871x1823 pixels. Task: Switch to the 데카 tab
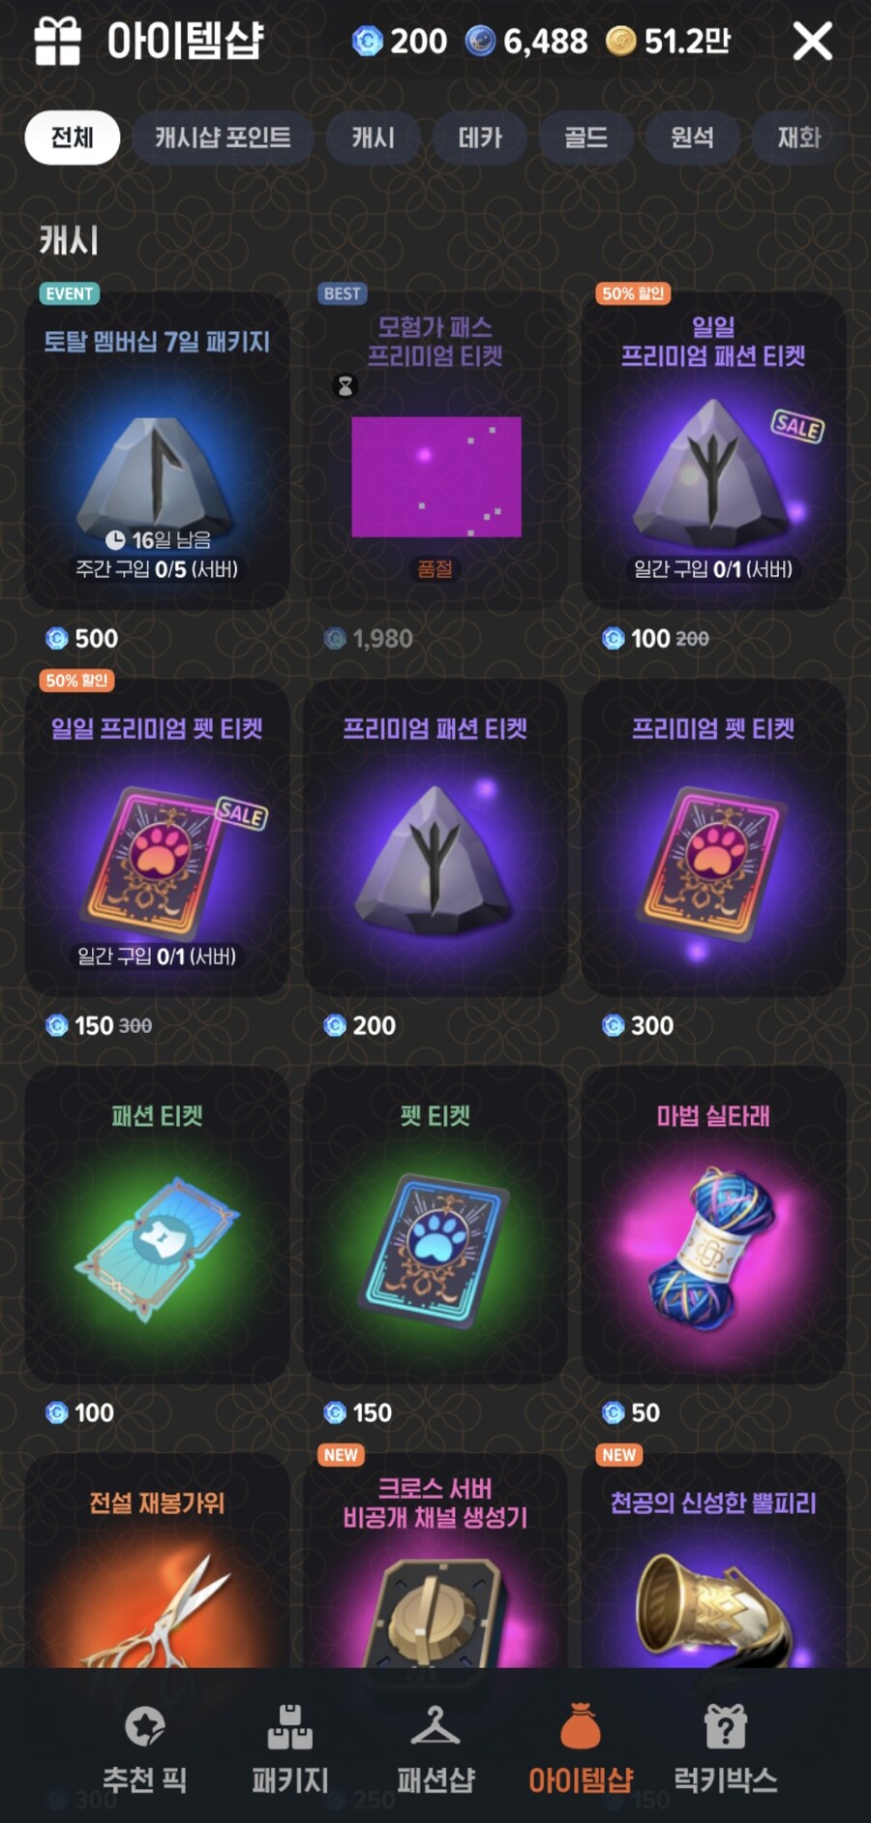[x=480, y=137]
